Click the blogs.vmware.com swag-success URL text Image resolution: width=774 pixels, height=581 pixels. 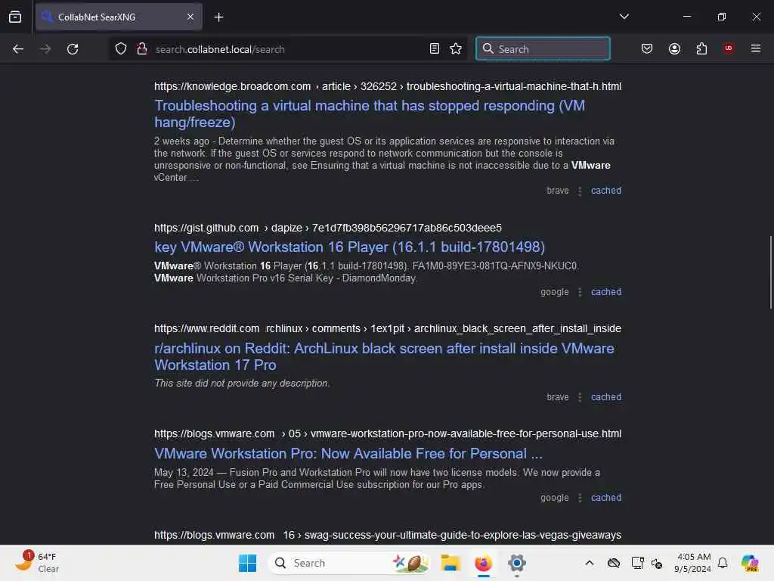(388, 535)
